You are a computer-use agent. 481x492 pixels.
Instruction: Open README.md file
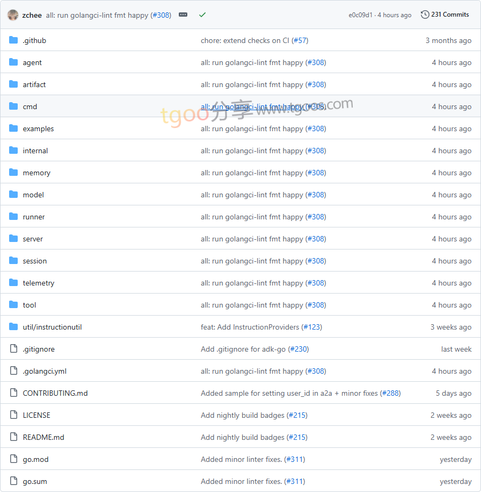click(x=43, y=437)
